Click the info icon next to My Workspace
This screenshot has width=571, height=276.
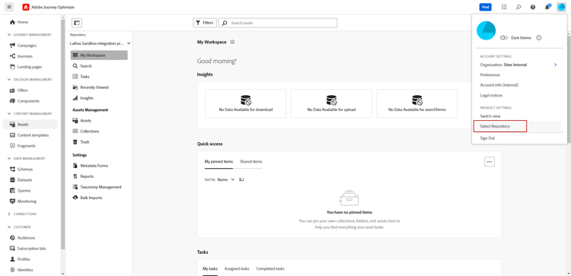pyautogui.click(x=232, y=42)
